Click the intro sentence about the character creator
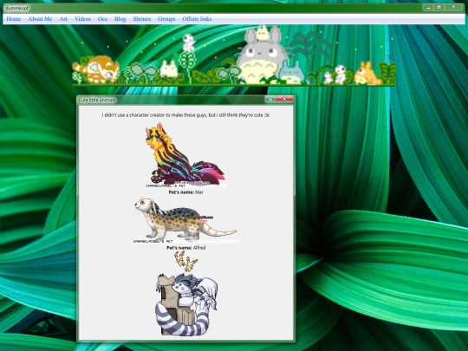 185,115
